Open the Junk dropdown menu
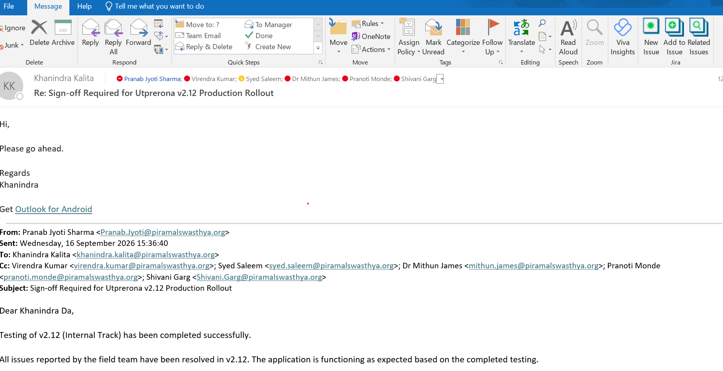The width and height of the screenshot is (723, 371). (x=12, y=45)
